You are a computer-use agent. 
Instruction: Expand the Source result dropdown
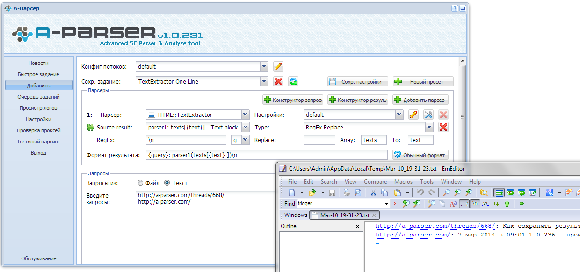tap(245, 127)
